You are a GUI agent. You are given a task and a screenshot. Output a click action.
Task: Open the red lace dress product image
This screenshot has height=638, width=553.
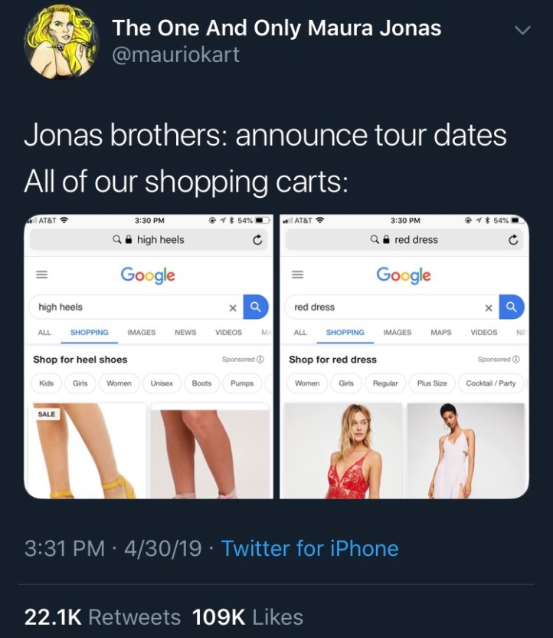pos(342,451)
